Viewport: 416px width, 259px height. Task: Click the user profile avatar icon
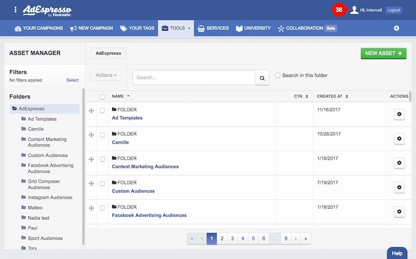click(354, 10)
